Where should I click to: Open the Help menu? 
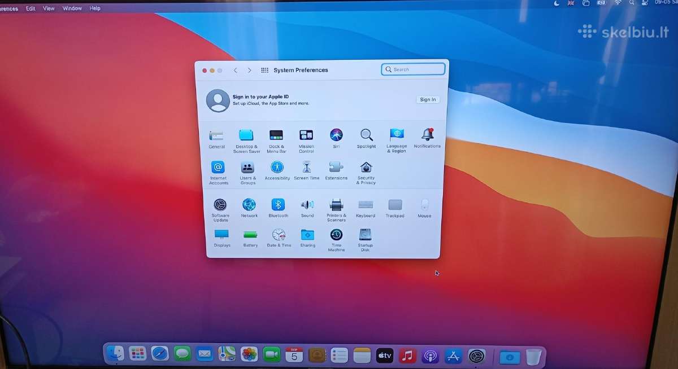[95, 8]
